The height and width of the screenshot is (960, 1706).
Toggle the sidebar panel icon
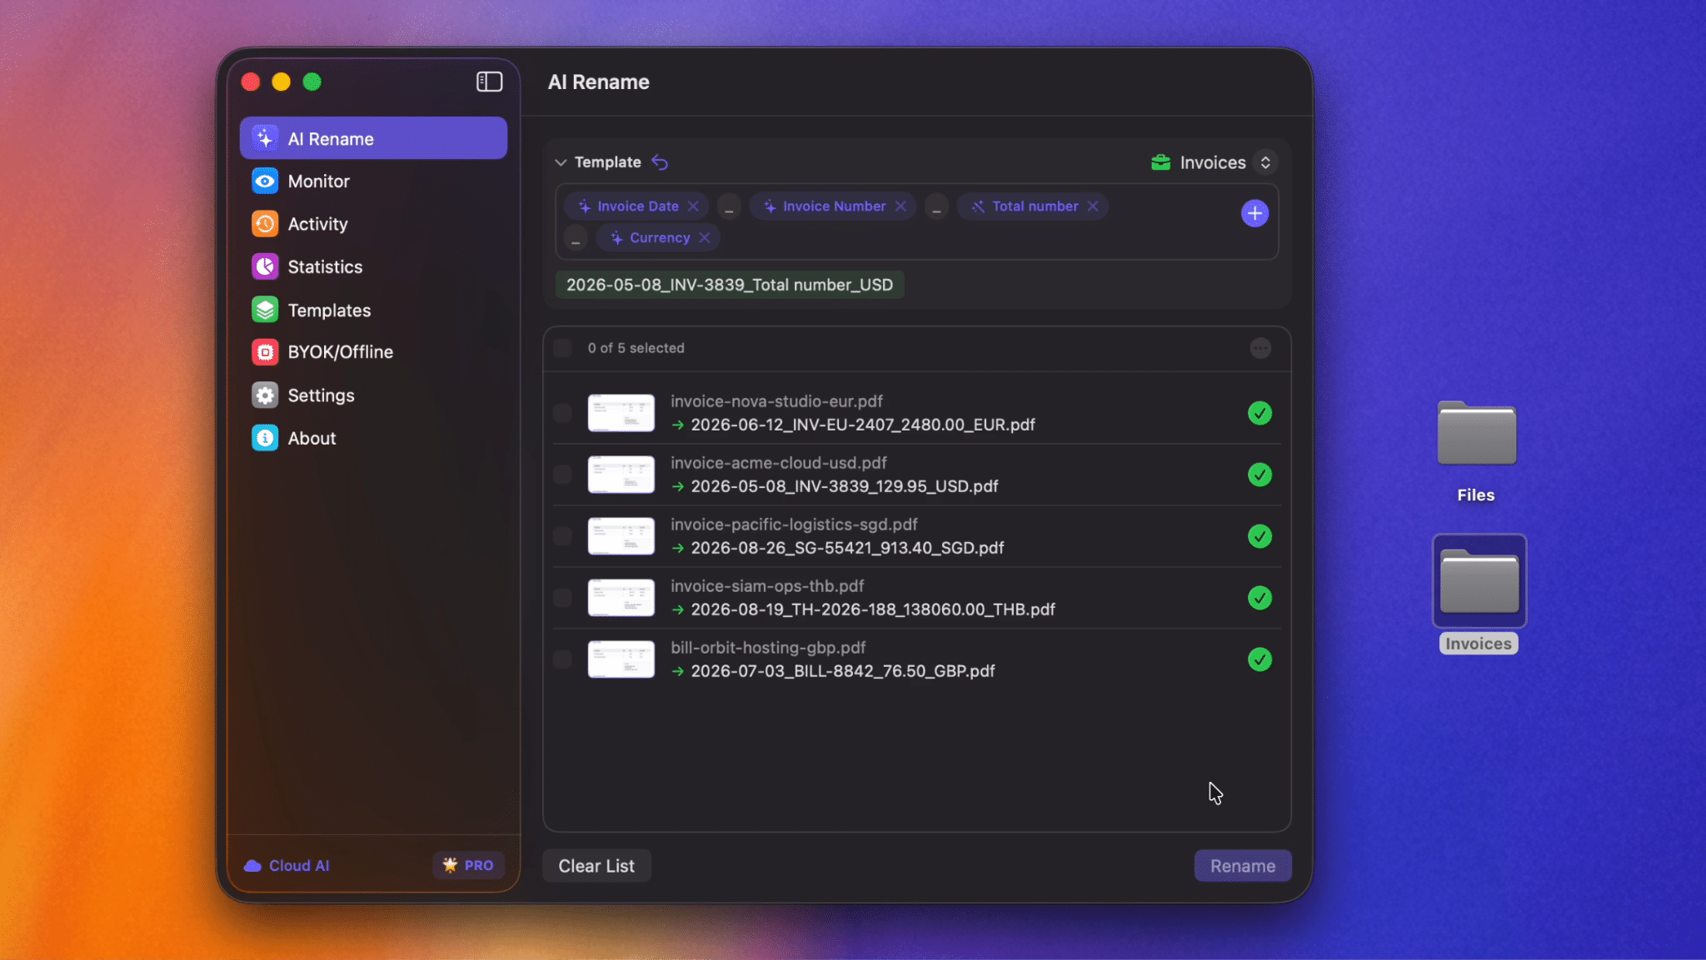coord(489,82)
